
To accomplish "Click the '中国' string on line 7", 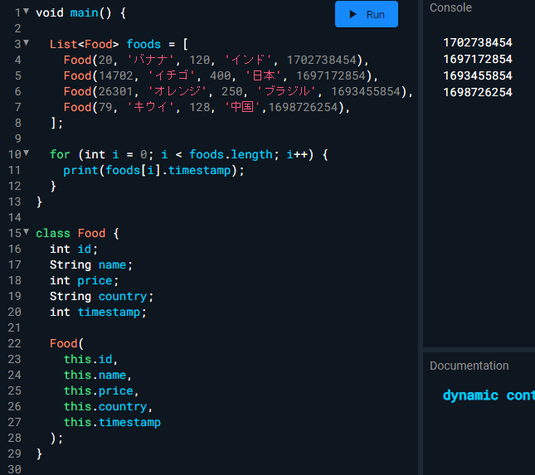I will pos(242,107).
